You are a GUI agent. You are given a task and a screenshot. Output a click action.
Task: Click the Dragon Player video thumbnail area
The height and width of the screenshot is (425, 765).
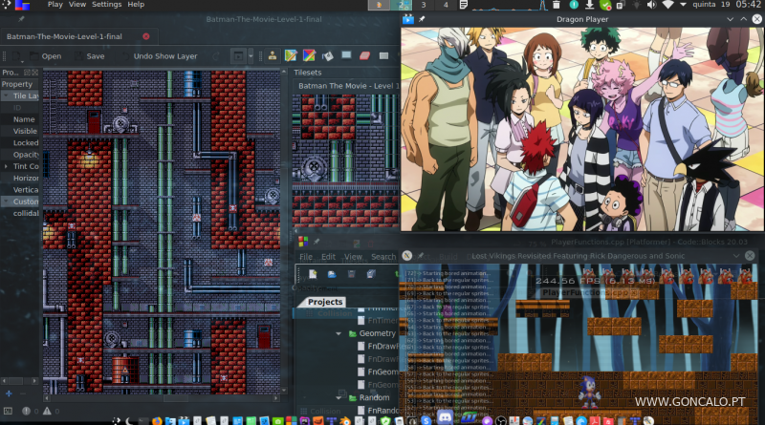point(582,129)
